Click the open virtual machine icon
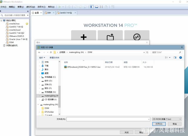 click(110, 37)
